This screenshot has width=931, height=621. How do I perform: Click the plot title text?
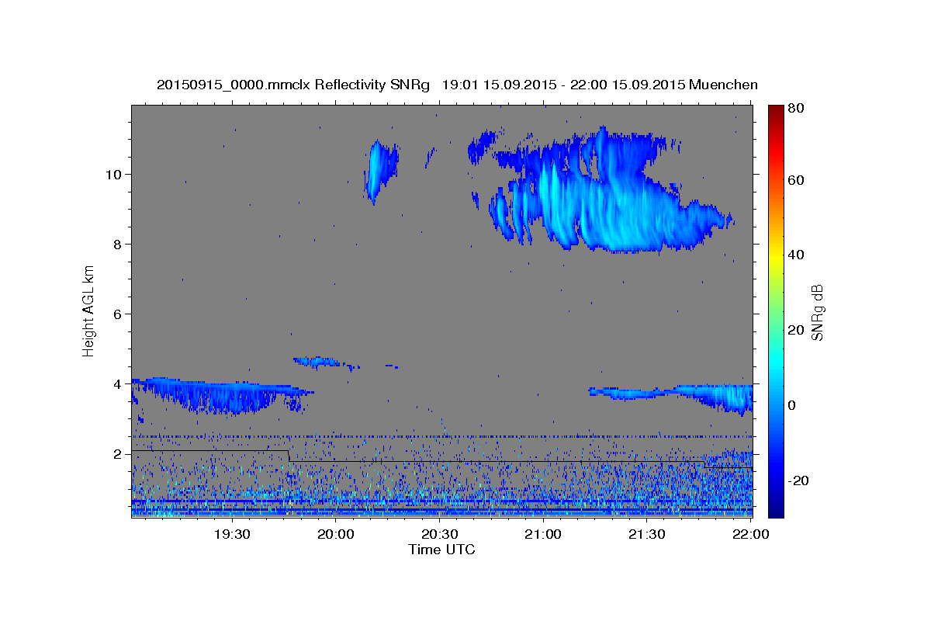[x=457, y=85]
